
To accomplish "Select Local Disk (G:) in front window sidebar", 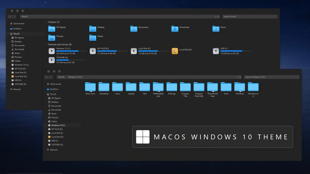I will (x=56, y=137).
